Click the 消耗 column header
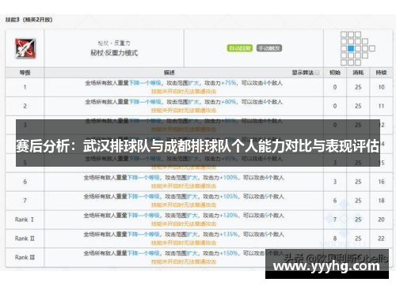The height and width of the screenshot is (286, 396). (358, 73)
